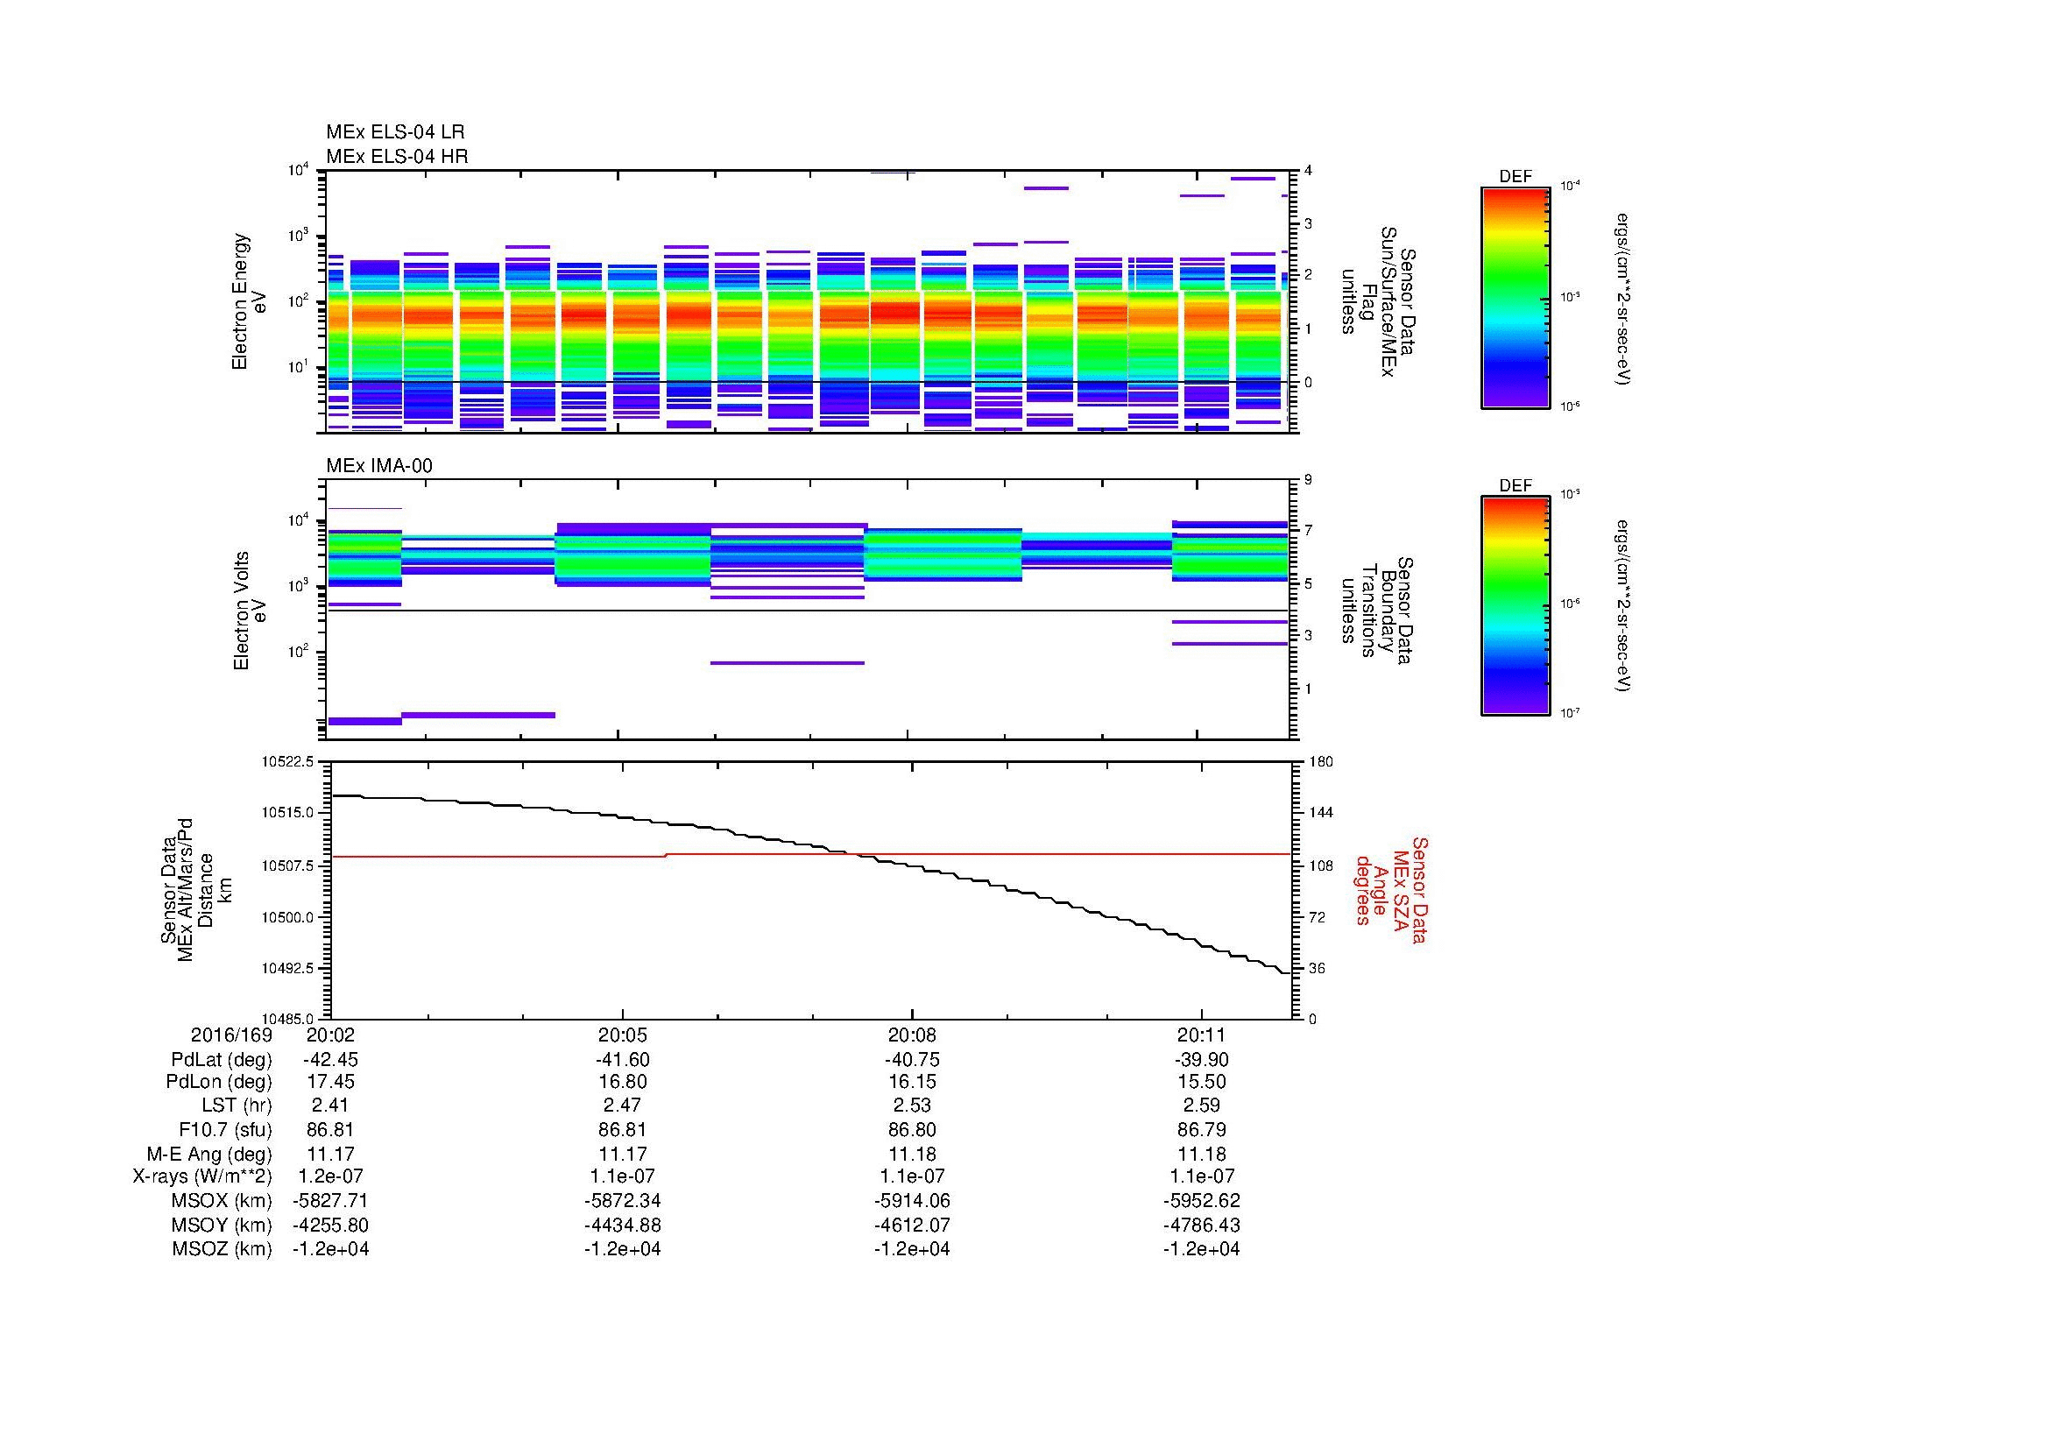Click the X-rays value '1.2e-07'
Screen dimensions: 2049x1448
[x=330, y=1176]
